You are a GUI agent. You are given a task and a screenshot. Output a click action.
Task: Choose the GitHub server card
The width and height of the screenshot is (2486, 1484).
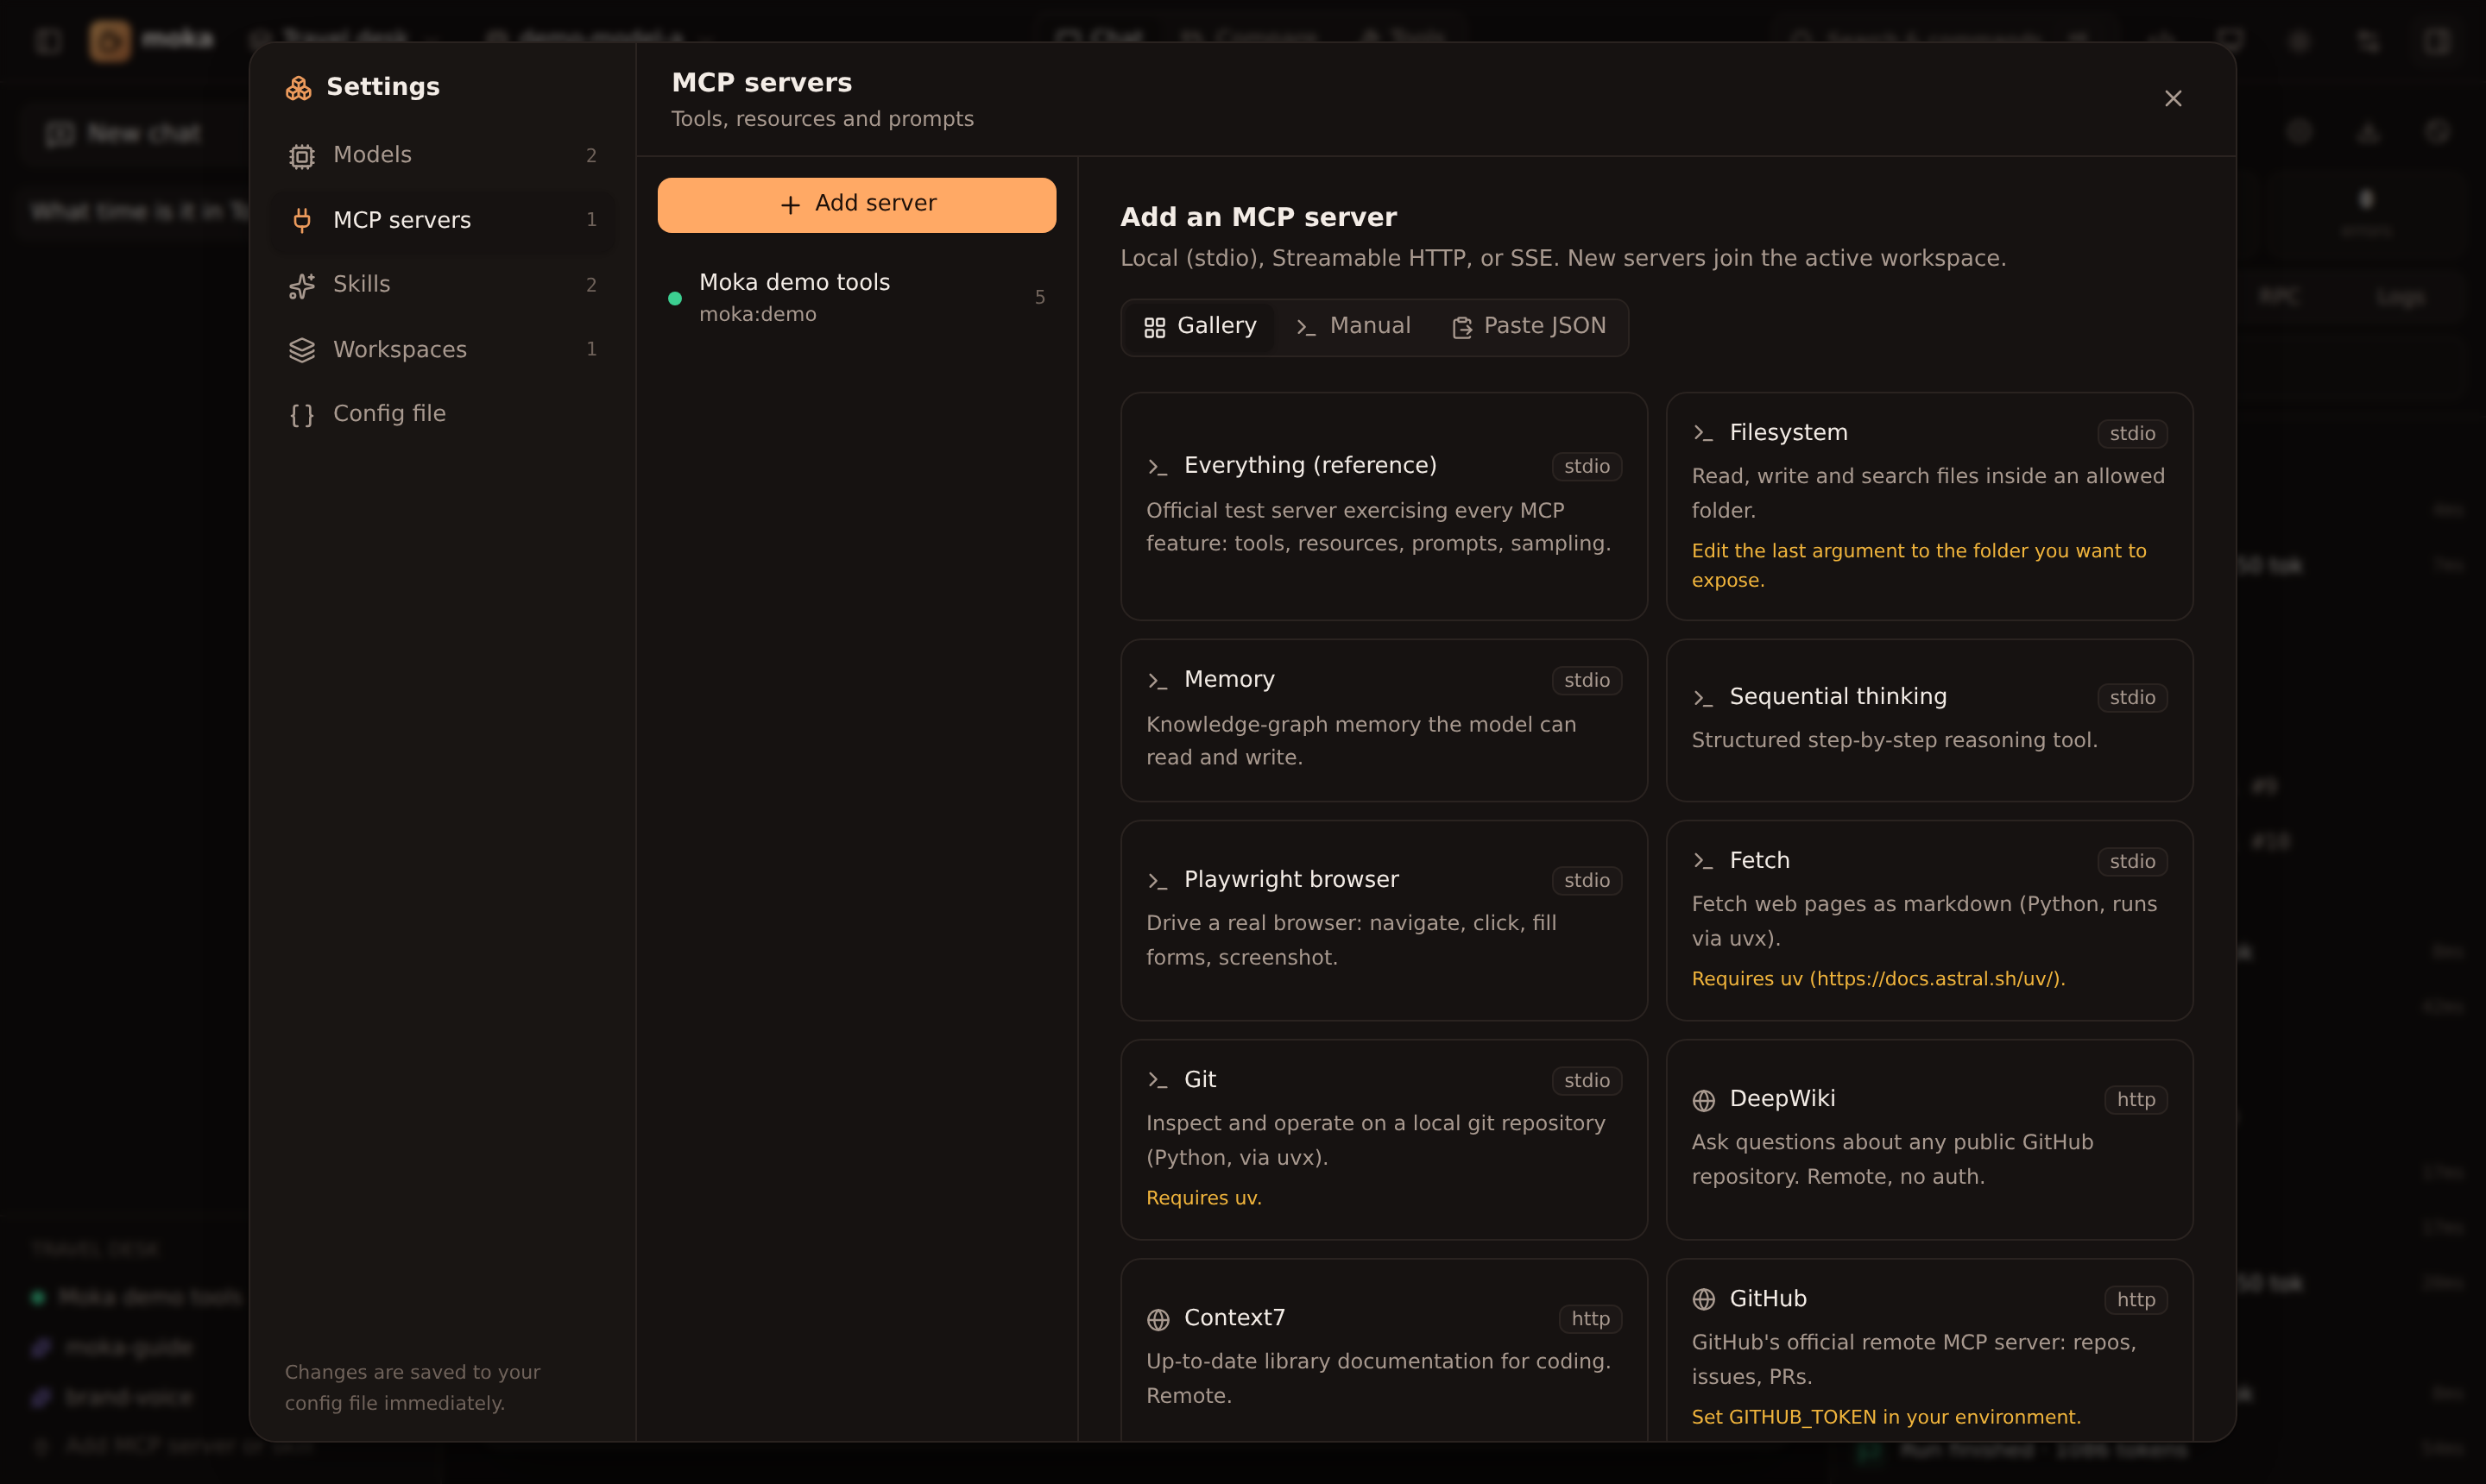pyautogui.click(x=1928, y=1350)
